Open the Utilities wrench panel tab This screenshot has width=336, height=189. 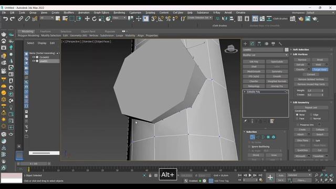[x=280, y=44]
